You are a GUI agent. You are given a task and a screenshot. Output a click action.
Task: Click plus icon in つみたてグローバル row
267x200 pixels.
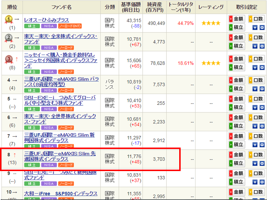coord(255,107)
